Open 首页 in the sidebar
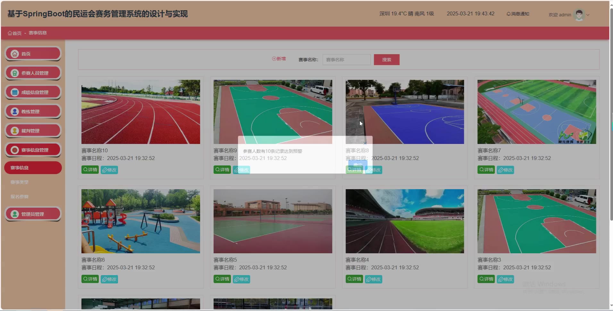 coord(33,54)
